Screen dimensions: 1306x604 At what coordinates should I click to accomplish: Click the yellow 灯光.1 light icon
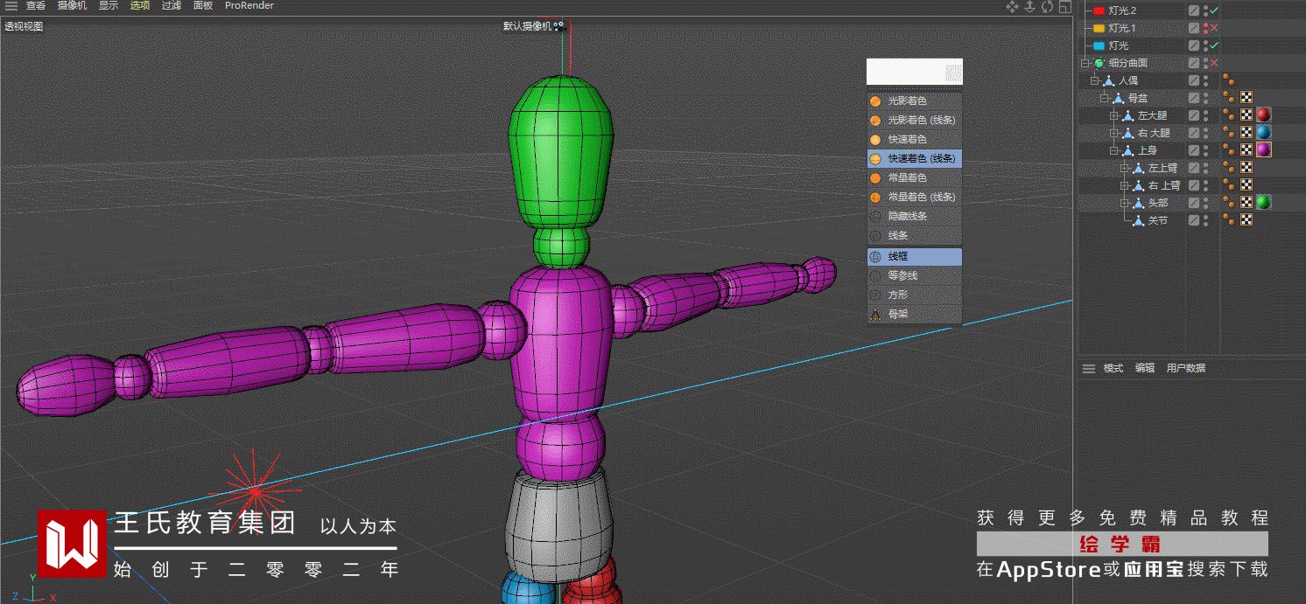point(1099,28)
